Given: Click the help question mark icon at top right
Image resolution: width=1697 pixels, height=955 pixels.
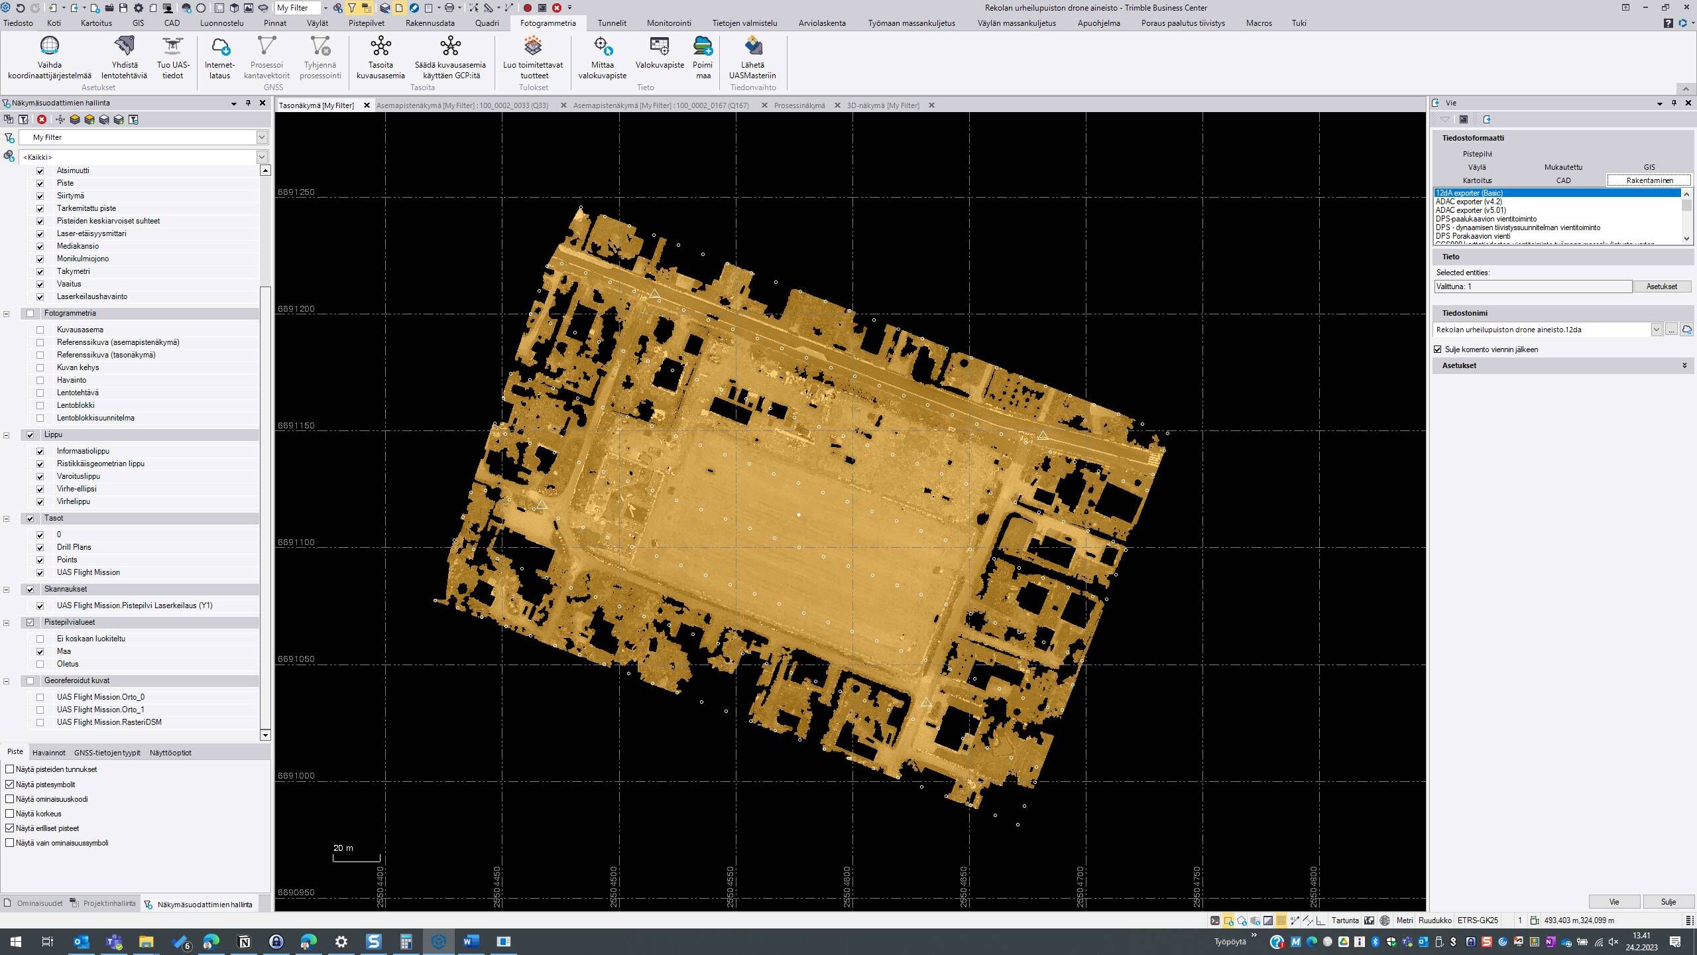Looking at the screenshot, I should (1668, 23).
